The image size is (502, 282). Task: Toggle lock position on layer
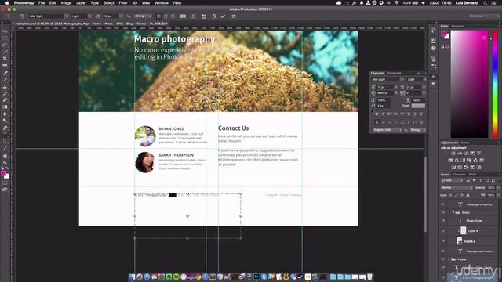click(x=462, y=195)
